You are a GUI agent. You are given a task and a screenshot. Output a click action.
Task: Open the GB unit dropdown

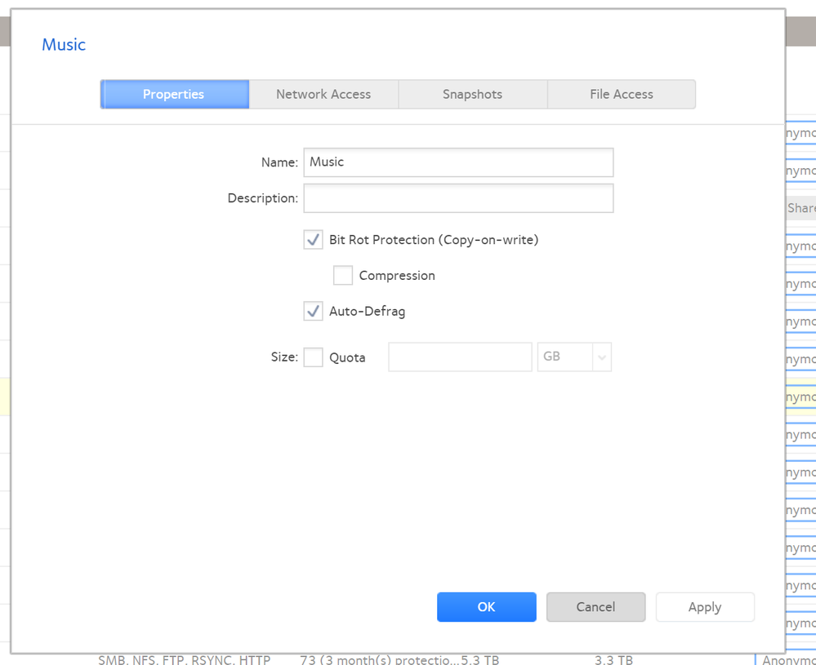pyautogui.click(x=574, y=357)
